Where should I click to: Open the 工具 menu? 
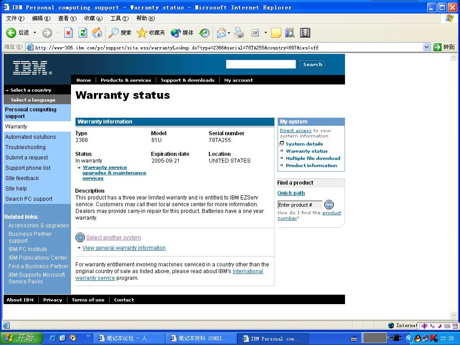119,18
